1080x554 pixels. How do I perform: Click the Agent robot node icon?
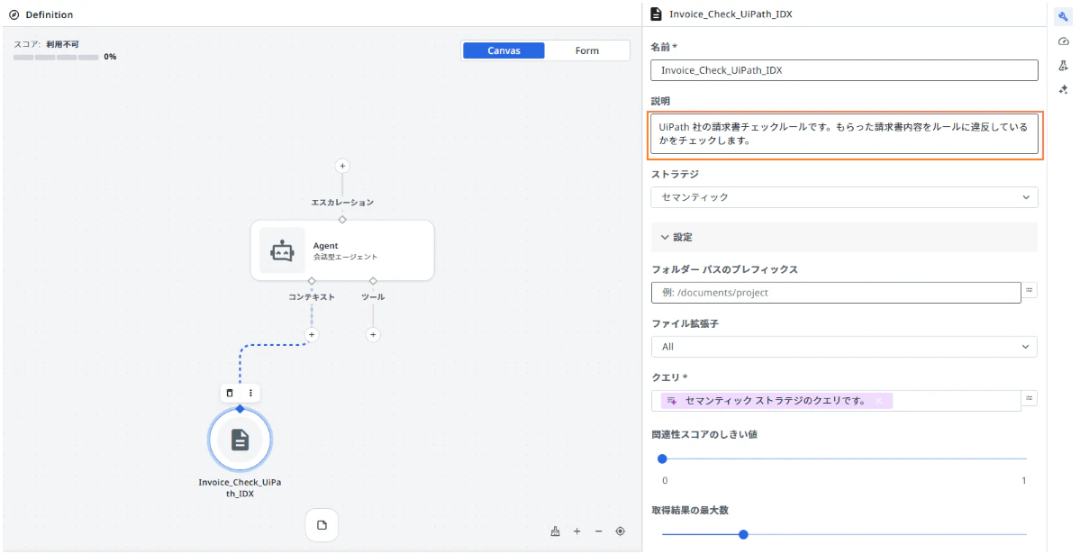[x=283, y=250]
